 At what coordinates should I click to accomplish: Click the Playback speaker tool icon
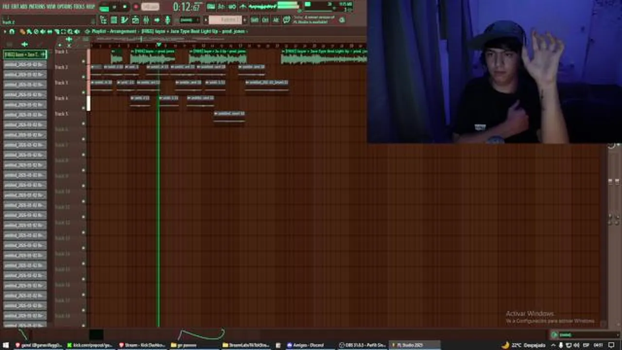[x=77, y=32]
